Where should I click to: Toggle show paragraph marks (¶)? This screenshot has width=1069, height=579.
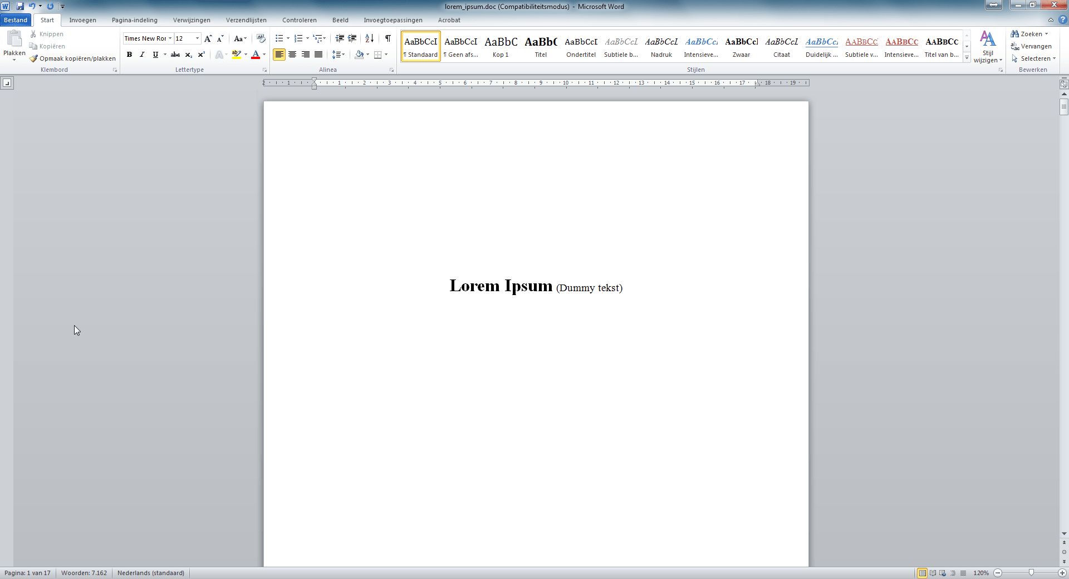388,38
